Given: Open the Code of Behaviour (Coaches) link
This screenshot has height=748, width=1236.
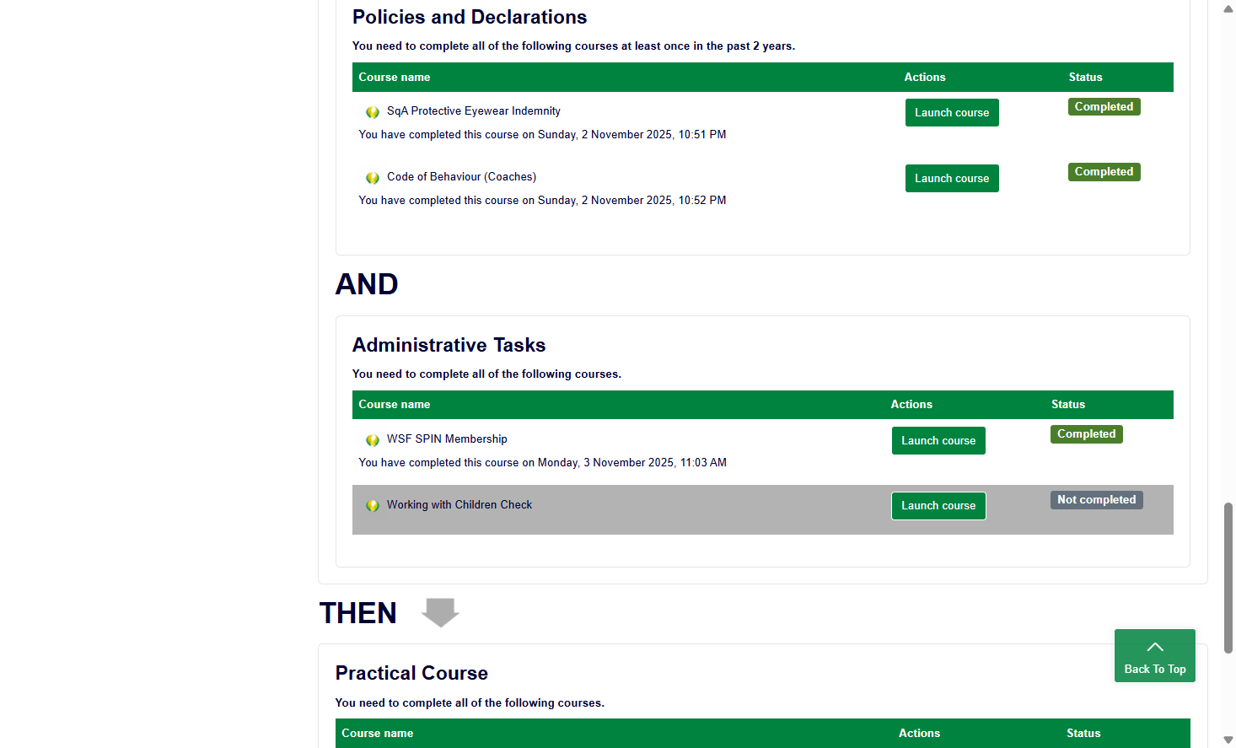Looking at the screenshot, I should coord(461,177).
